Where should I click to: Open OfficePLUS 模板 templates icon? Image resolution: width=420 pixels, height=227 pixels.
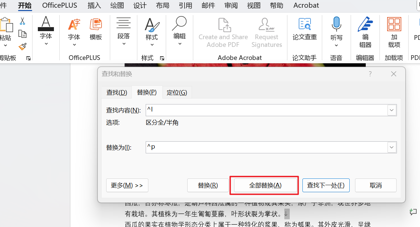pos(96,24)
